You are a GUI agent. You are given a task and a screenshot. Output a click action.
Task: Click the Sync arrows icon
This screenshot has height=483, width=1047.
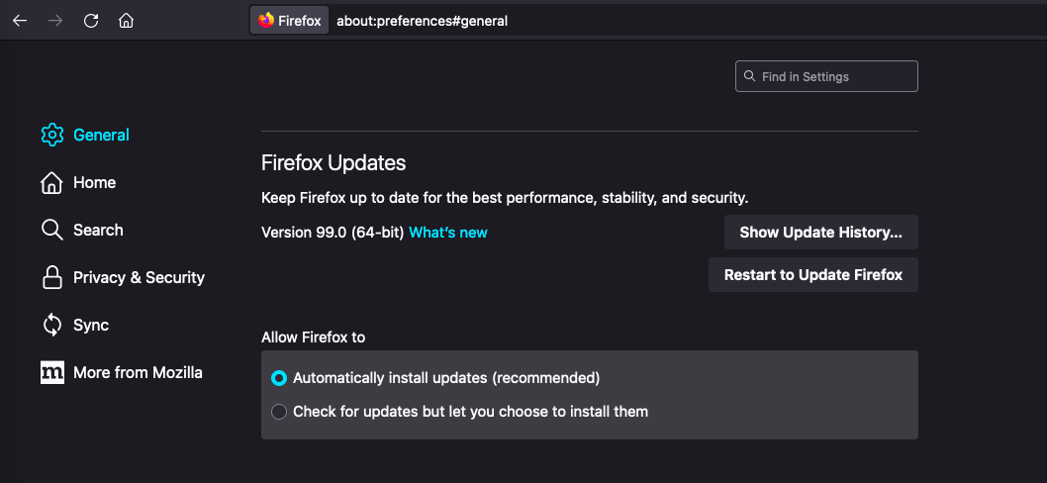51,325
